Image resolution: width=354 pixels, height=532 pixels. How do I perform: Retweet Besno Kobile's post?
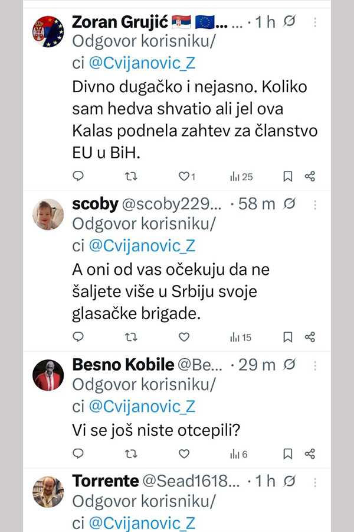tap(132, 453)
